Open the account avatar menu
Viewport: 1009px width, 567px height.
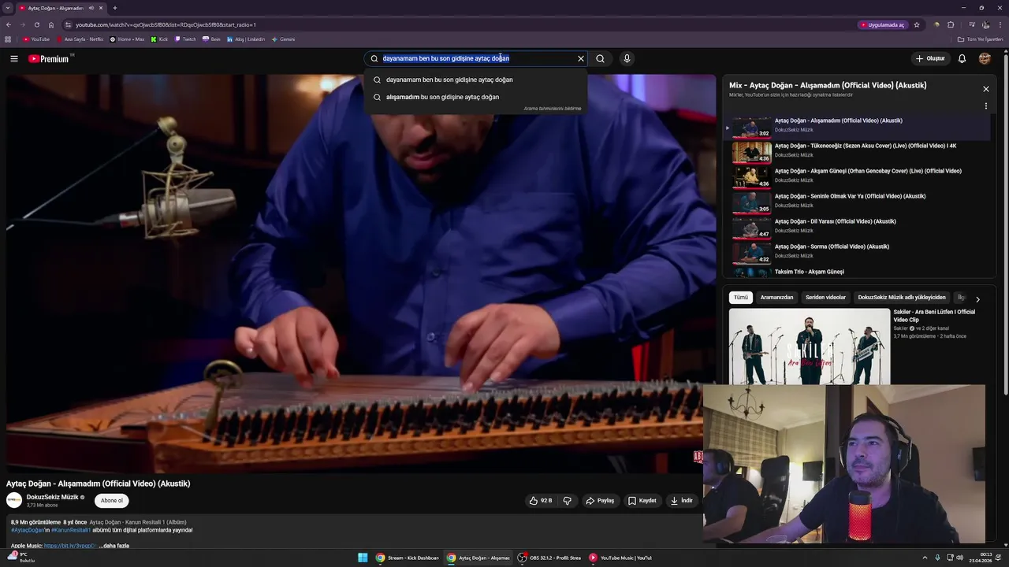pos(985,58)
